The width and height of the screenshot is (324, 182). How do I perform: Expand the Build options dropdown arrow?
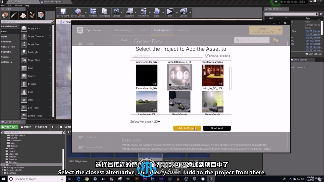point(163,13)
